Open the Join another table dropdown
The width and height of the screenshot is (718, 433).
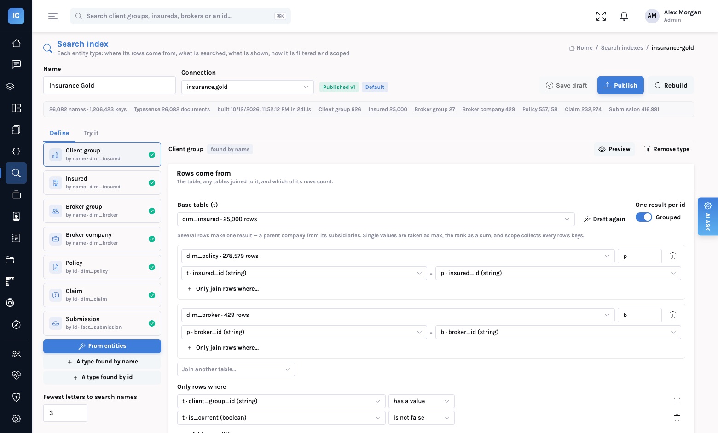pyautogui.click(x=236, y=369)
